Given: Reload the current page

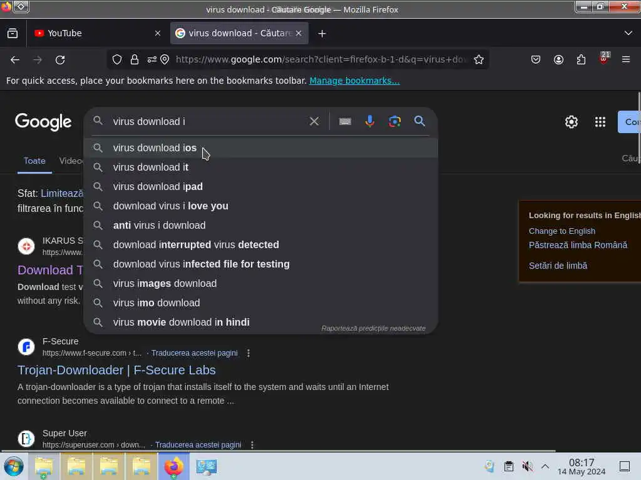Looking at the screenshot, I should 60,60.
